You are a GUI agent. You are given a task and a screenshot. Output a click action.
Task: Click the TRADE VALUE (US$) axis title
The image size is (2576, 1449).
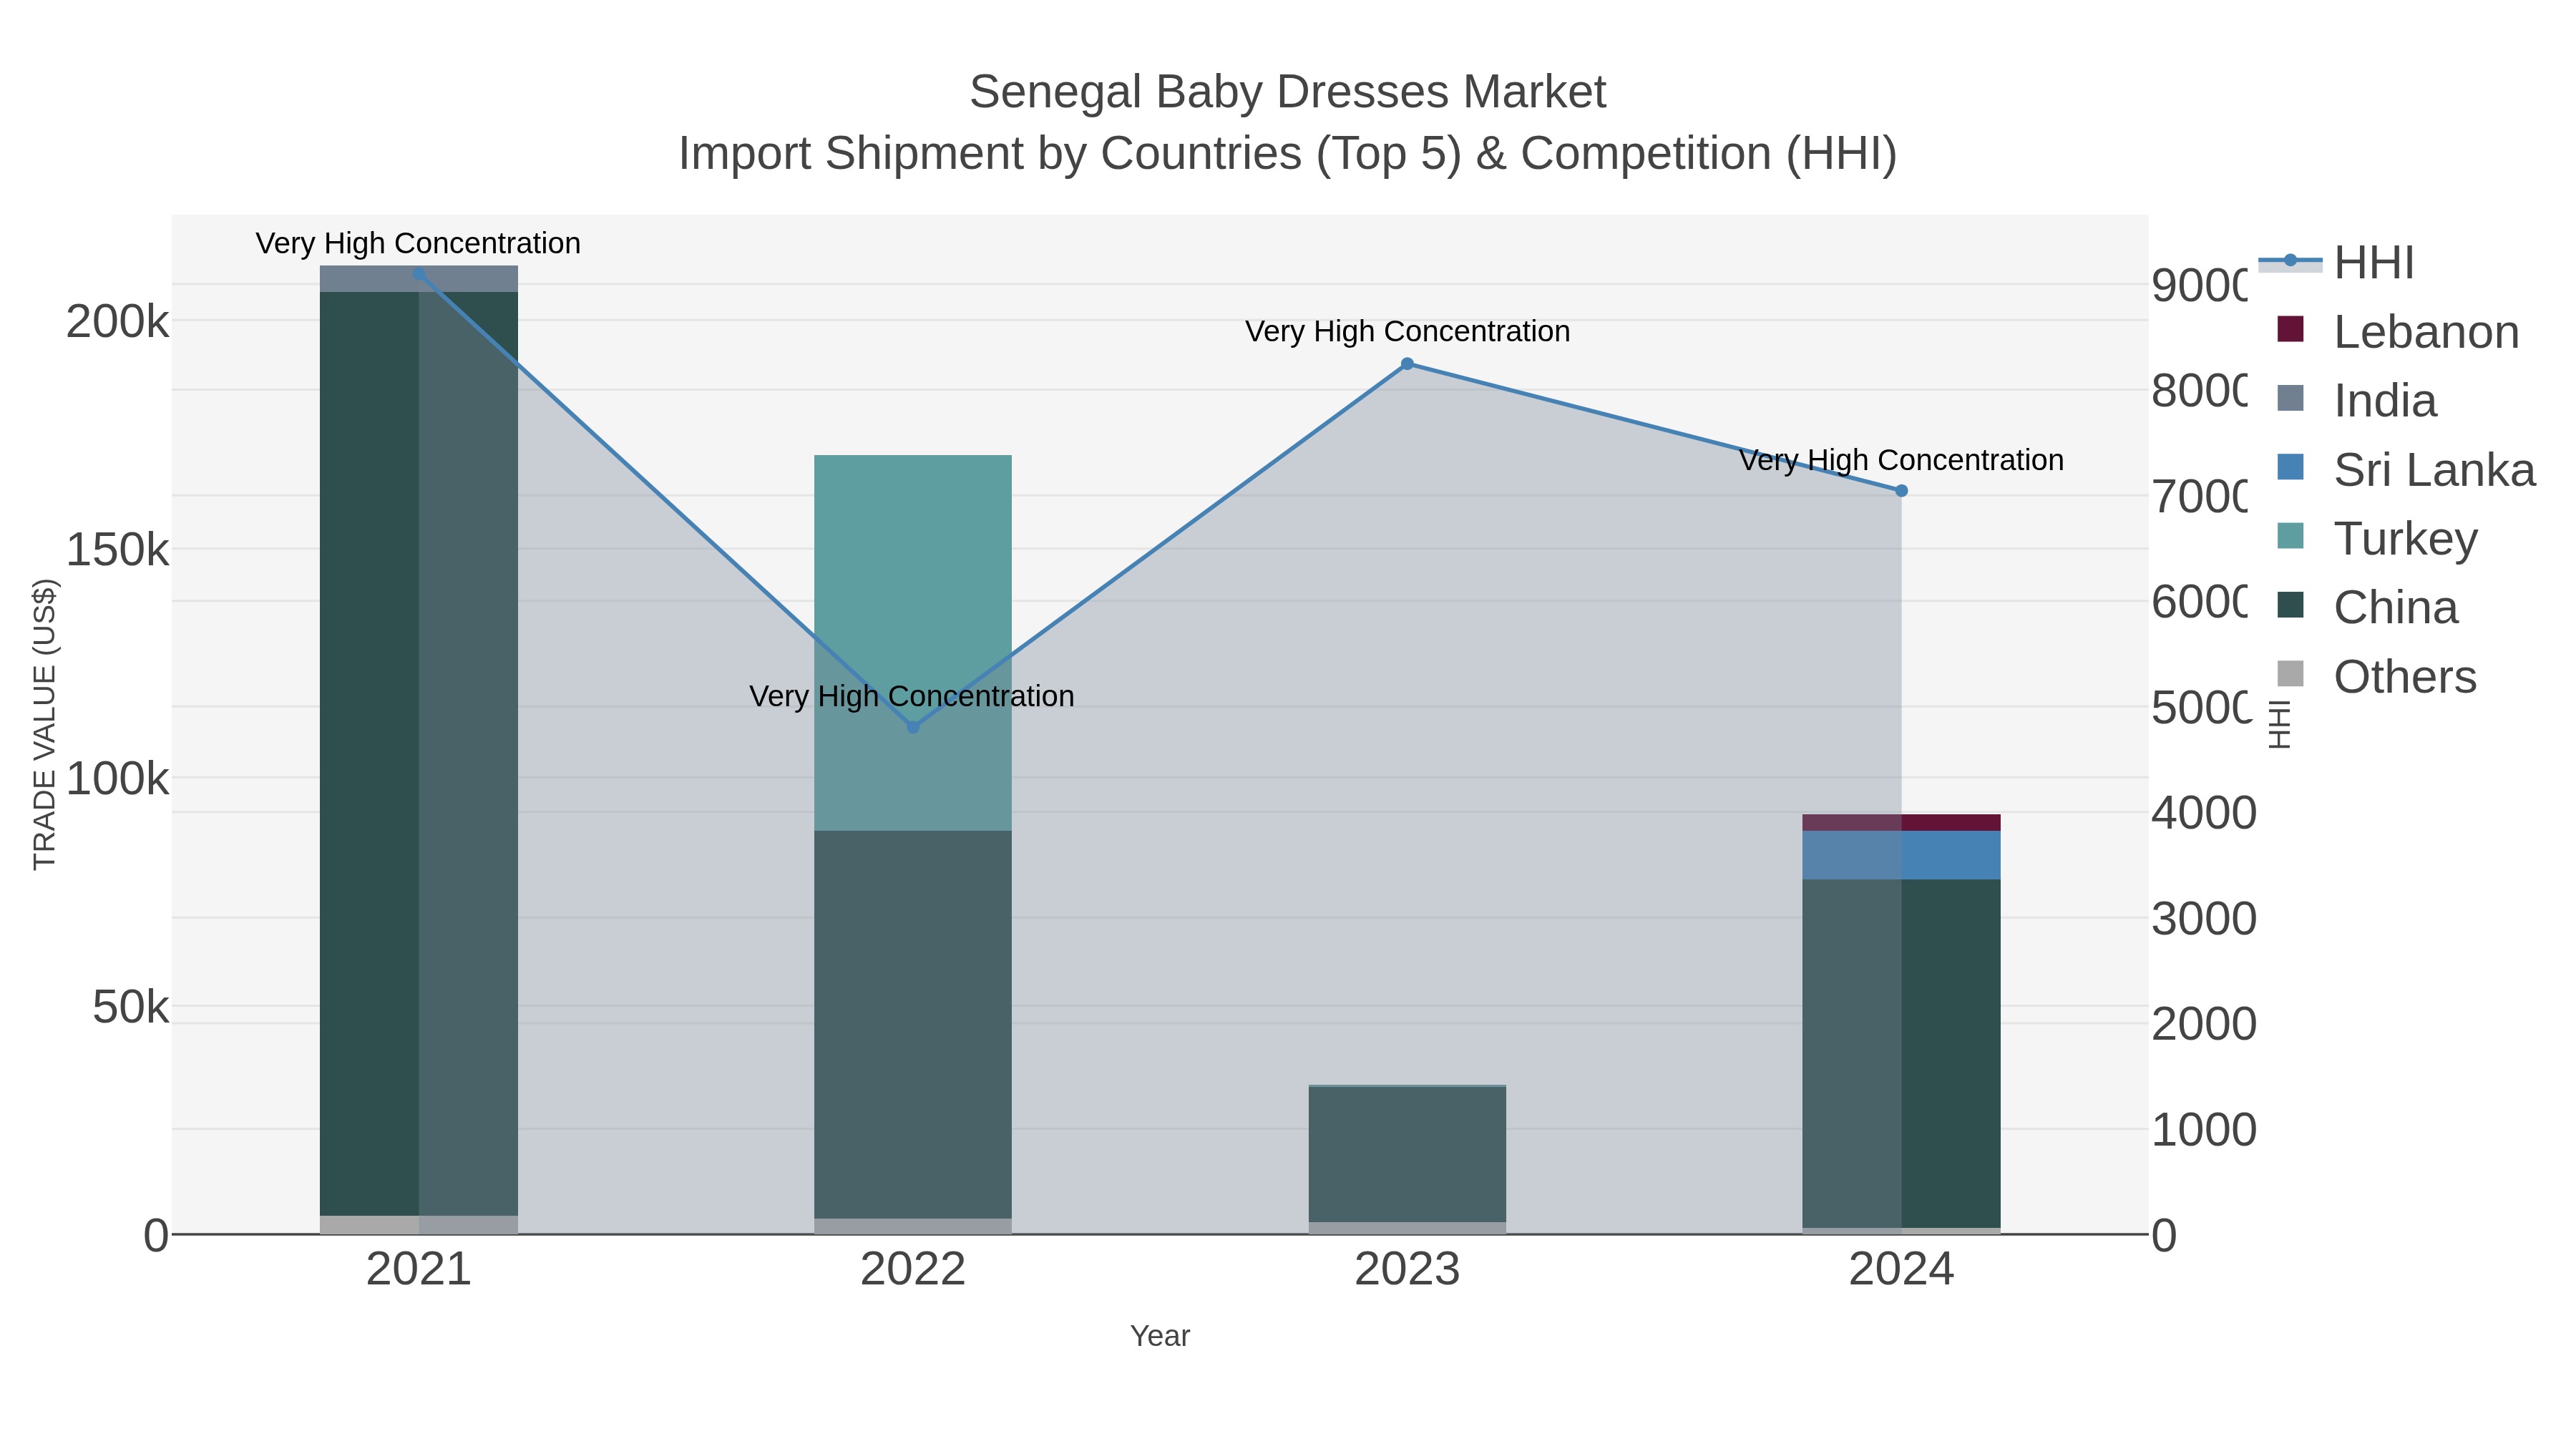click(x=44, y=724)
